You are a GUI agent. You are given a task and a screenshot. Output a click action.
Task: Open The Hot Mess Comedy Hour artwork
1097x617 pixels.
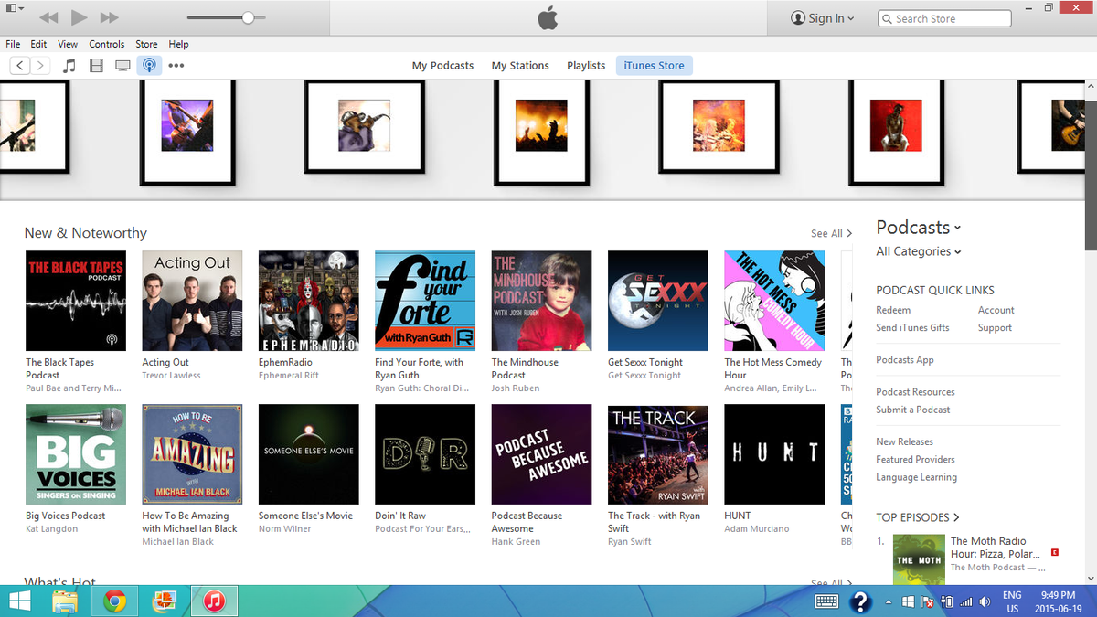[774, 301]
